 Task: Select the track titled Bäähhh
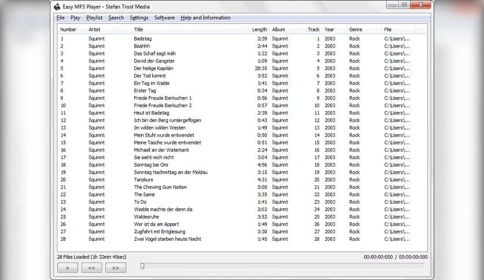142,46
